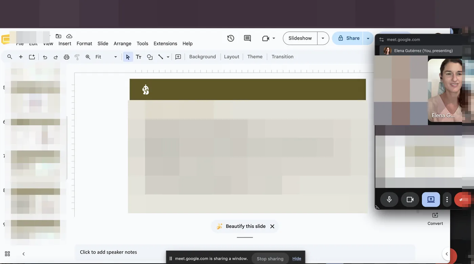Print the presentation
The image size is (474, 264).
click(x=67, y=57)
